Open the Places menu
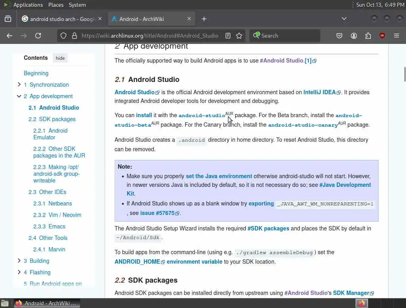Screen dimensions: 406x308 coord(56,5)
